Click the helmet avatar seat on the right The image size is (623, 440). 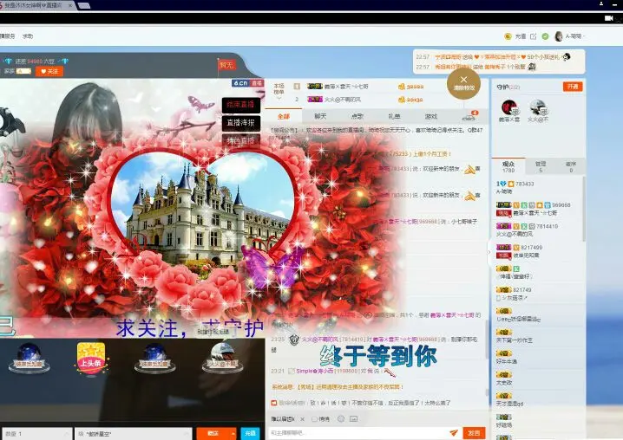222,358
